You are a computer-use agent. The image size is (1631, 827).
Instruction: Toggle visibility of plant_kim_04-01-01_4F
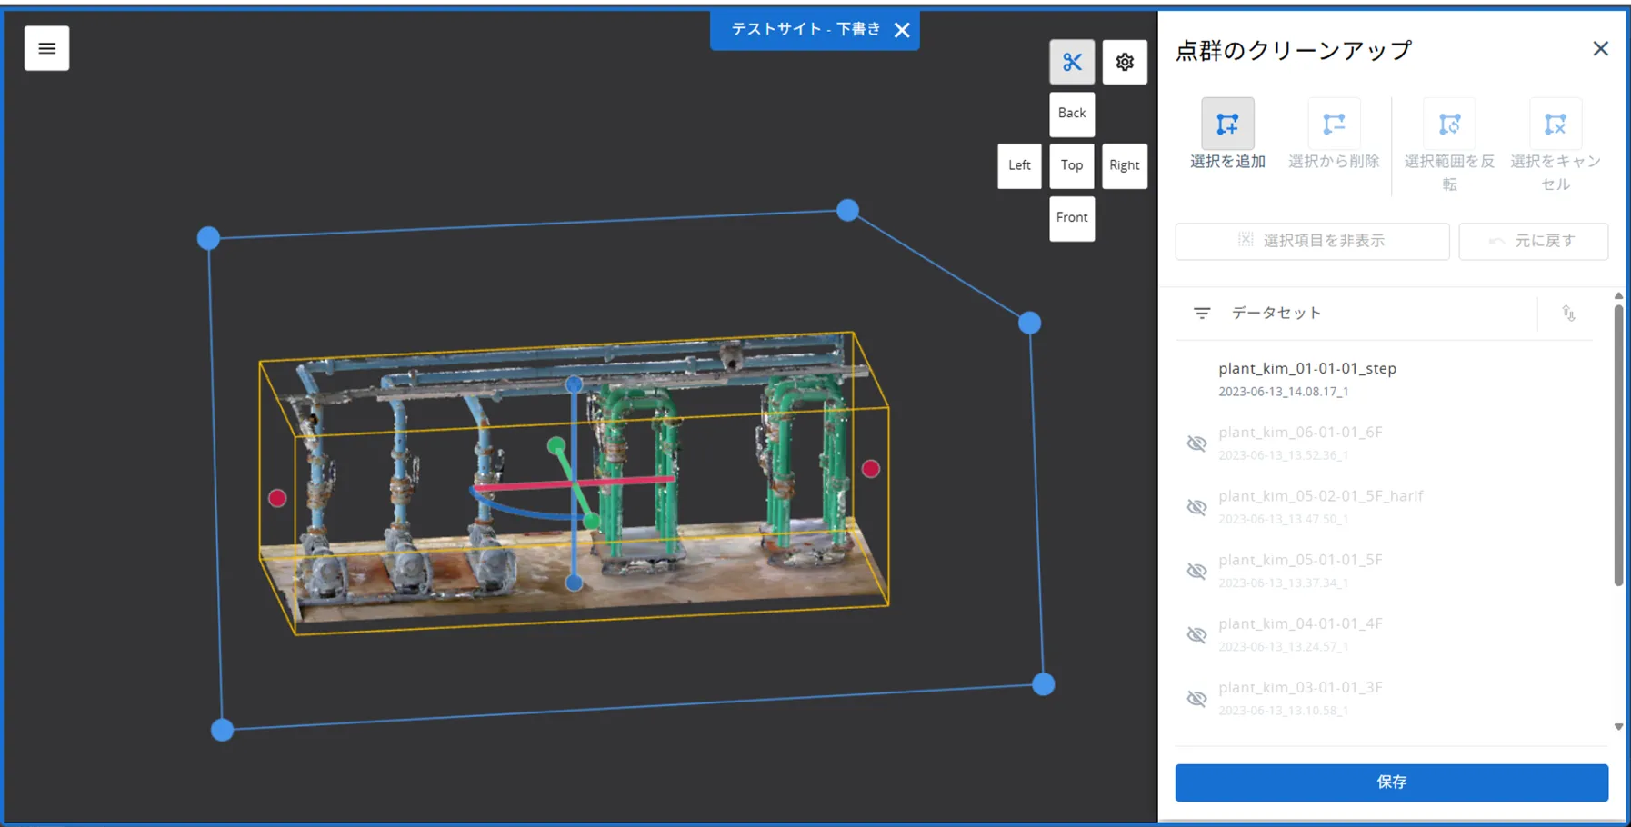click(x=1196, y=634)
